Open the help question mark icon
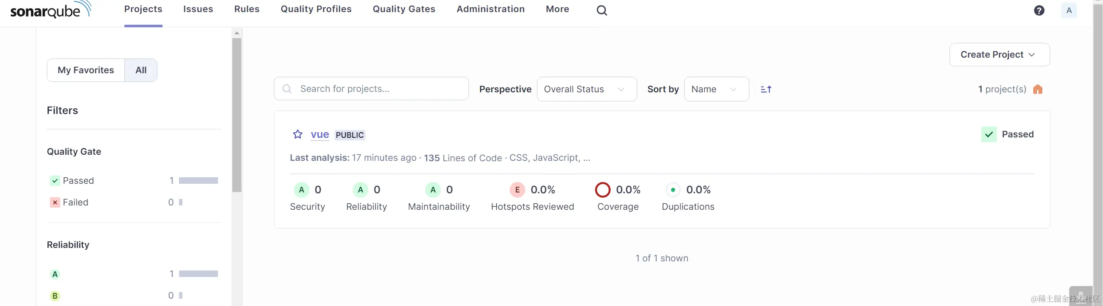The width and height of the screenshot is (1103, 306). [x=1039, y=10]
